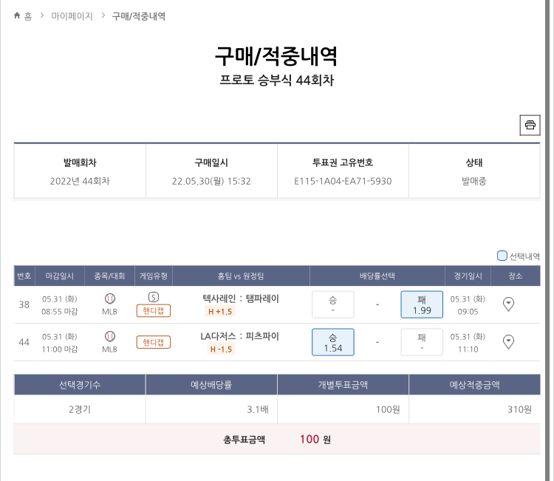The width and height of the screenshot is (554, 481).
Task: Select 승 1.54 odds box
Action: tap(333, 342)
